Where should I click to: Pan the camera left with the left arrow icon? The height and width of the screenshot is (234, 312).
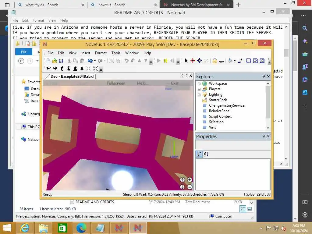(48, 69)
